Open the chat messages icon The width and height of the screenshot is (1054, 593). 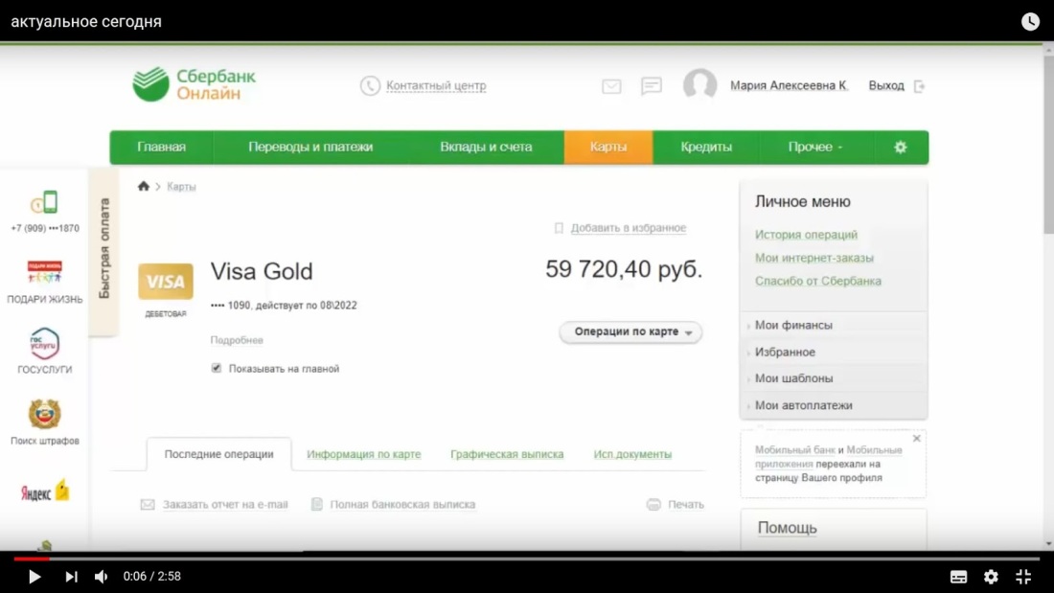pos(652,86)
